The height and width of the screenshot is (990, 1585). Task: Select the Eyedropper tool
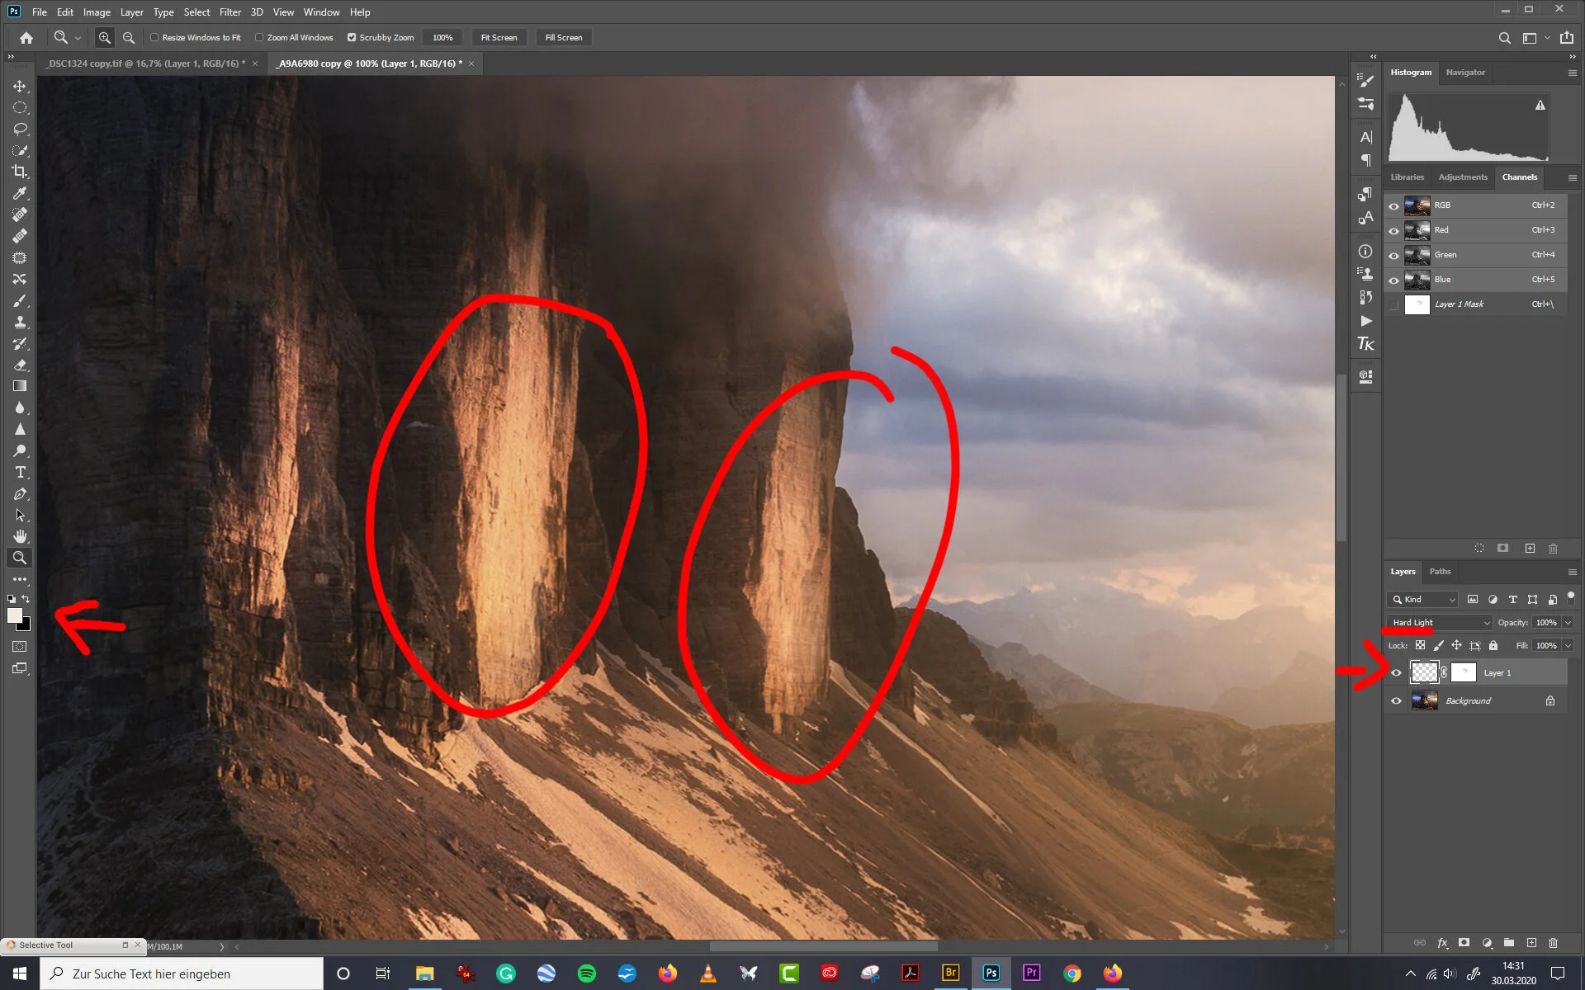pos(20,193)
